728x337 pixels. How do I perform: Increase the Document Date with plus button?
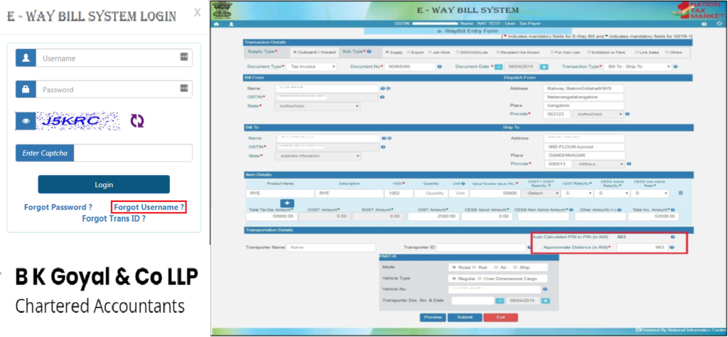544,67
